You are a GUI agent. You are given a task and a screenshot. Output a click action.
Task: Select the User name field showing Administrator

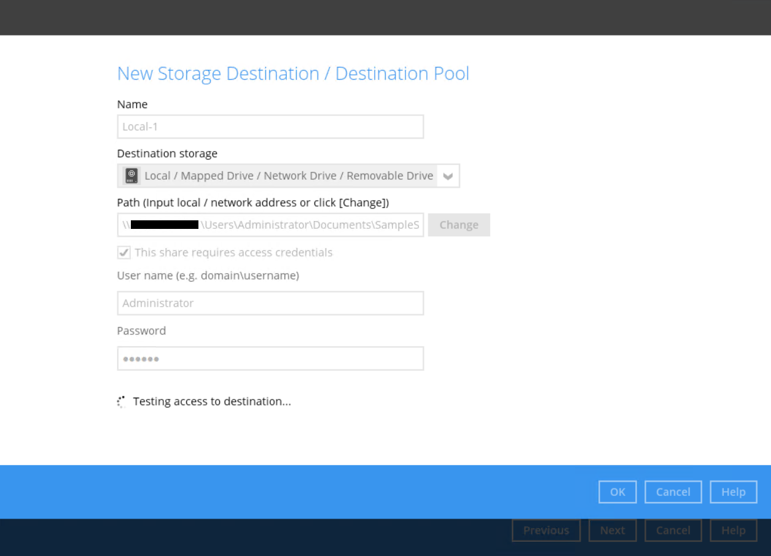(270, 303)
